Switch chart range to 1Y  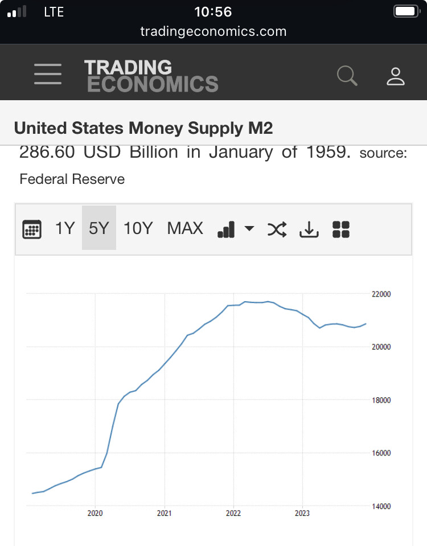pos(65,228)
